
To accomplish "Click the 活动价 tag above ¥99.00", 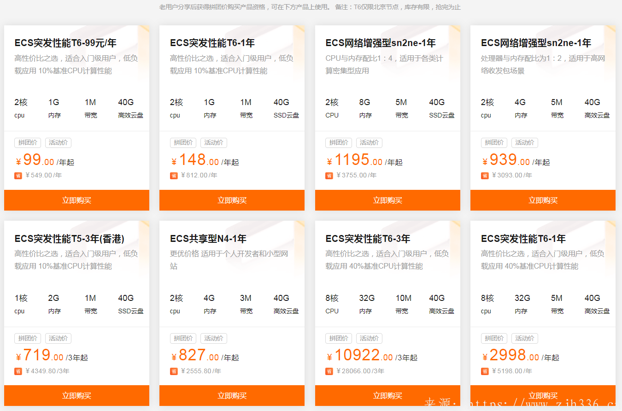I will (59, 143).
